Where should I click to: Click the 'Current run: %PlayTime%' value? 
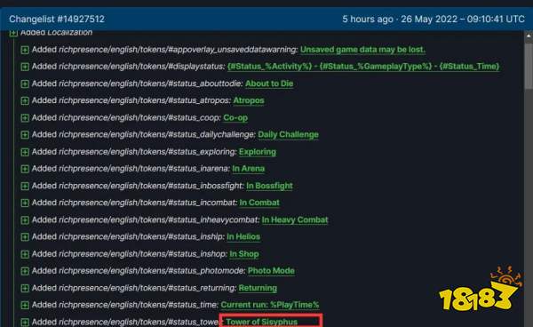point(270,305)
